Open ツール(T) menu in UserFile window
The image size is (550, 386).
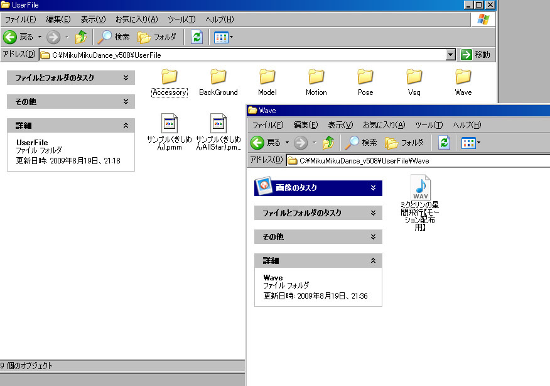point(181,19)
